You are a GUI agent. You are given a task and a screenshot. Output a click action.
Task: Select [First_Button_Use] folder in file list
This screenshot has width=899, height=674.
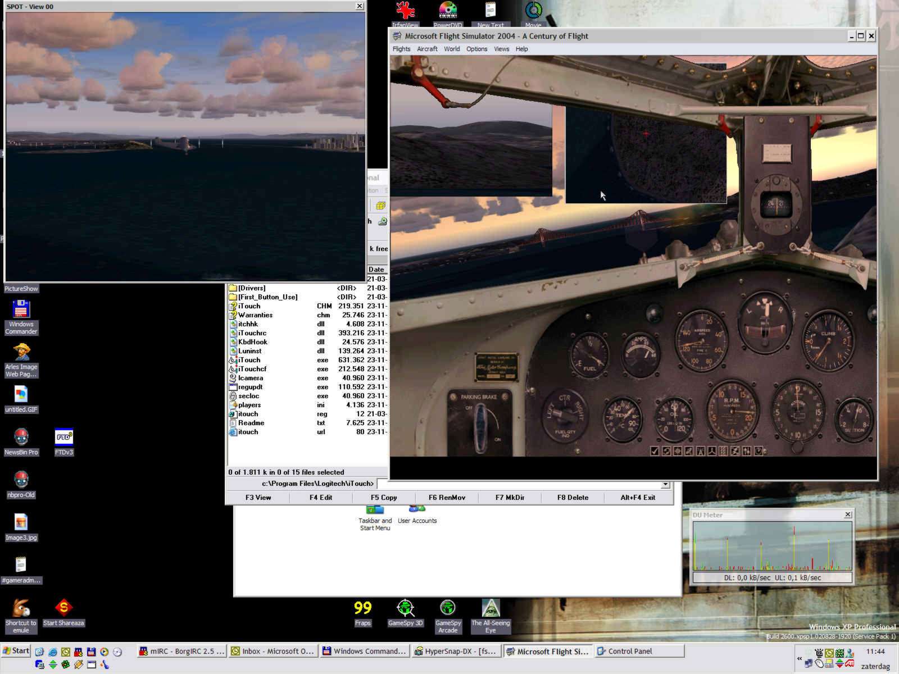pyautogui.click(x=307, y=297)
